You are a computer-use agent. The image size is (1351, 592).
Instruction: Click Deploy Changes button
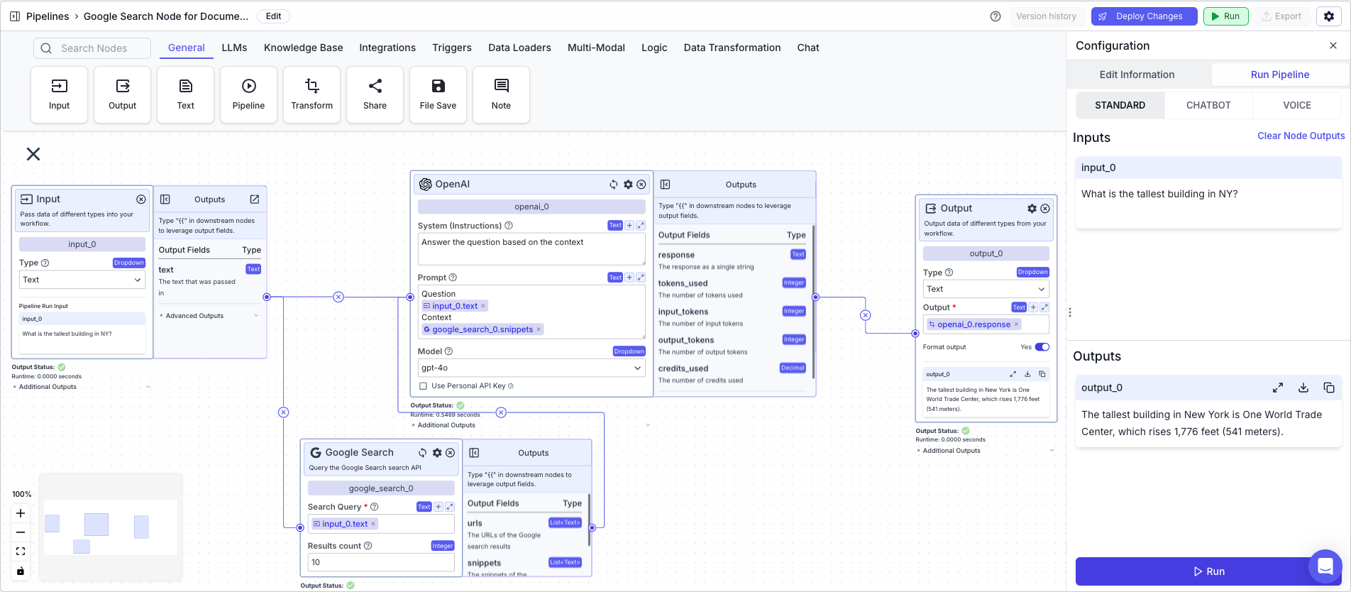(1144, 16)
